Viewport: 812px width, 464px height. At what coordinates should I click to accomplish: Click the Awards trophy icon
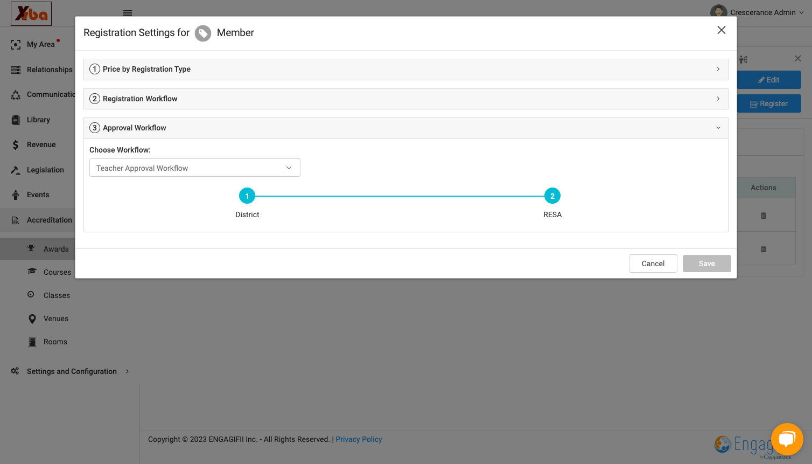[31, 248]
